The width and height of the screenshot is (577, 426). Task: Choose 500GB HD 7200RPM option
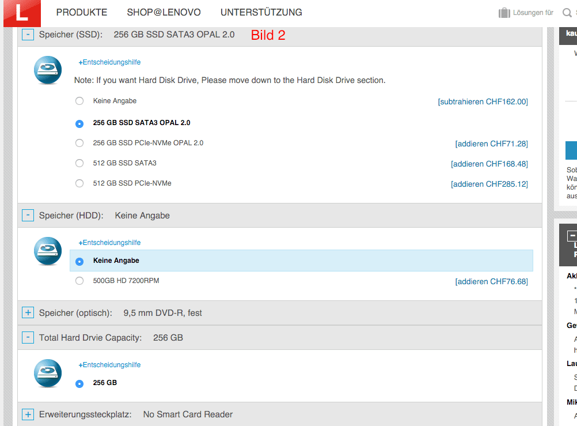tap(79, 281)
